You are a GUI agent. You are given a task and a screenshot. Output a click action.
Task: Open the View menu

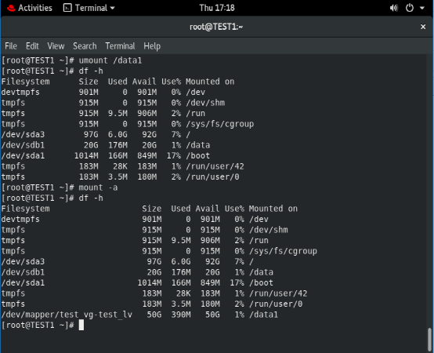56,46
